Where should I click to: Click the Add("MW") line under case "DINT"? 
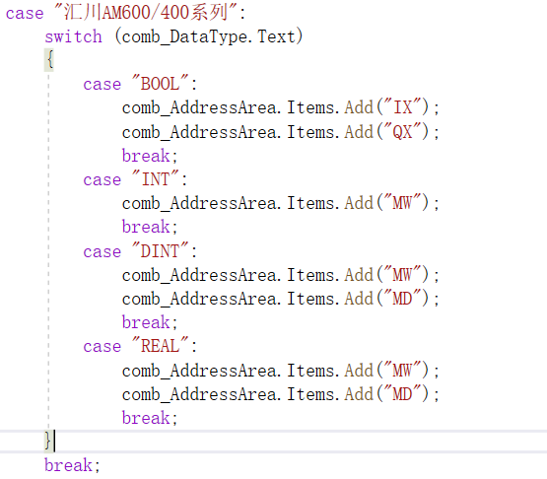click(280, 275)
